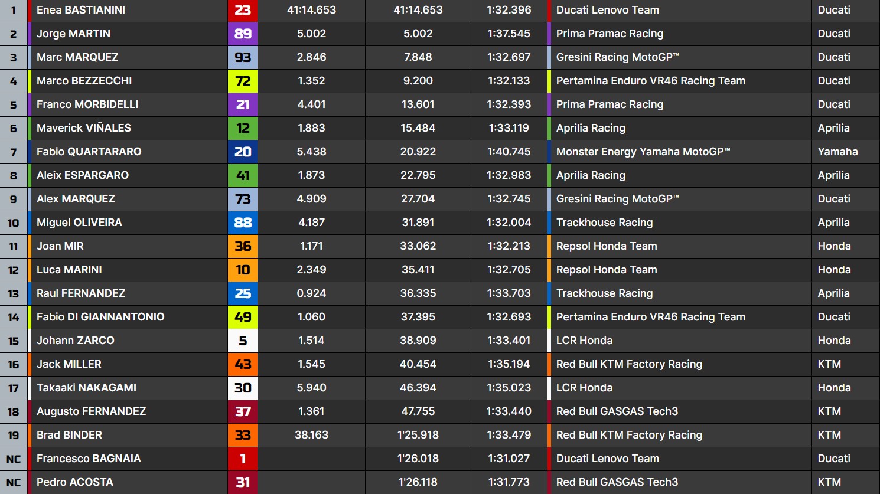Click Repsol Honda Team in Mir's row

[607, 246]
